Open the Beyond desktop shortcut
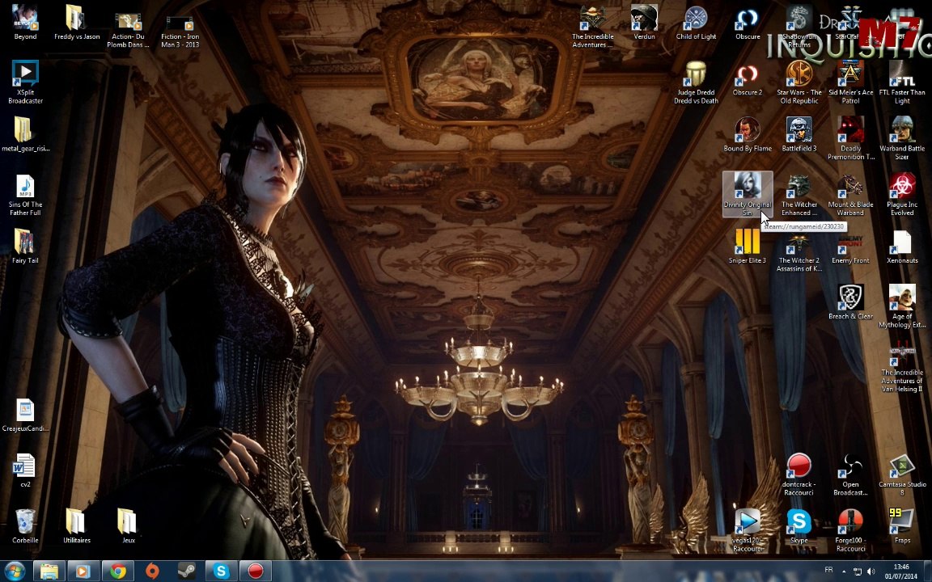 pyautogui.click(x=25, y=23)
